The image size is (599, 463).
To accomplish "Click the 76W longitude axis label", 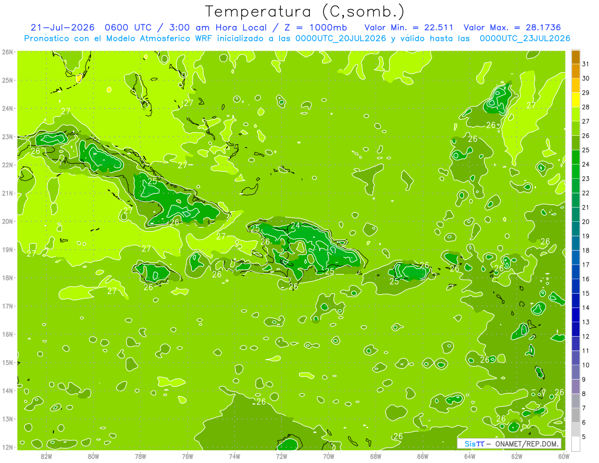I will 187,456.
